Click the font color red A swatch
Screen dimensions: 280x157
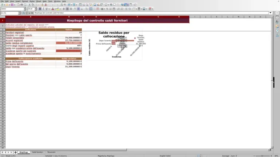52,9
